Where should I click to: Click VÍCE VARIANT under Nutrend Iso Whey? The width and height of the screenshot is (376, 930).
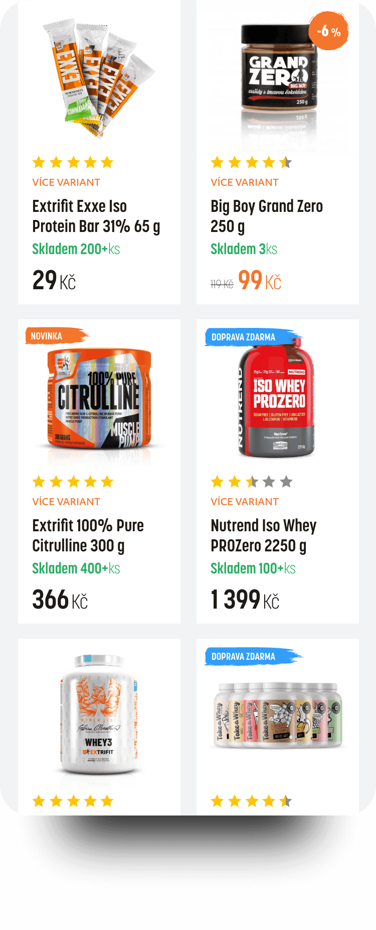[245, 502]
